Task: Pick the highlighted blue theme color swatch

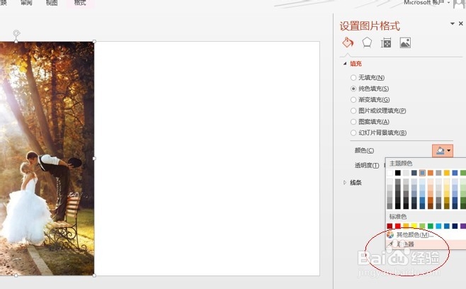Action: point(422,173)
